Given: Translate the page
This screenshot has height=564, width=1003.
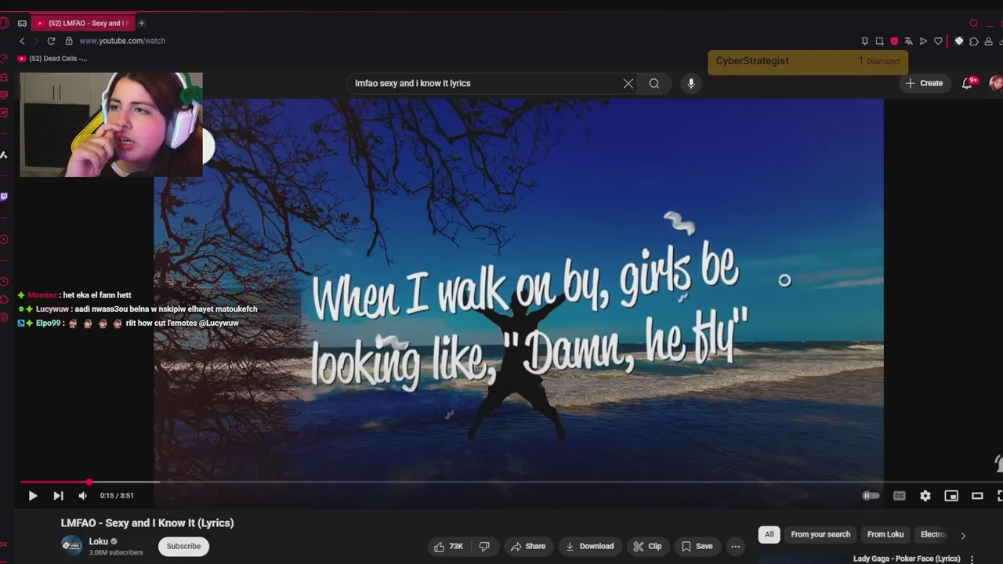Looking at the screenshot, I should [908, 41].
